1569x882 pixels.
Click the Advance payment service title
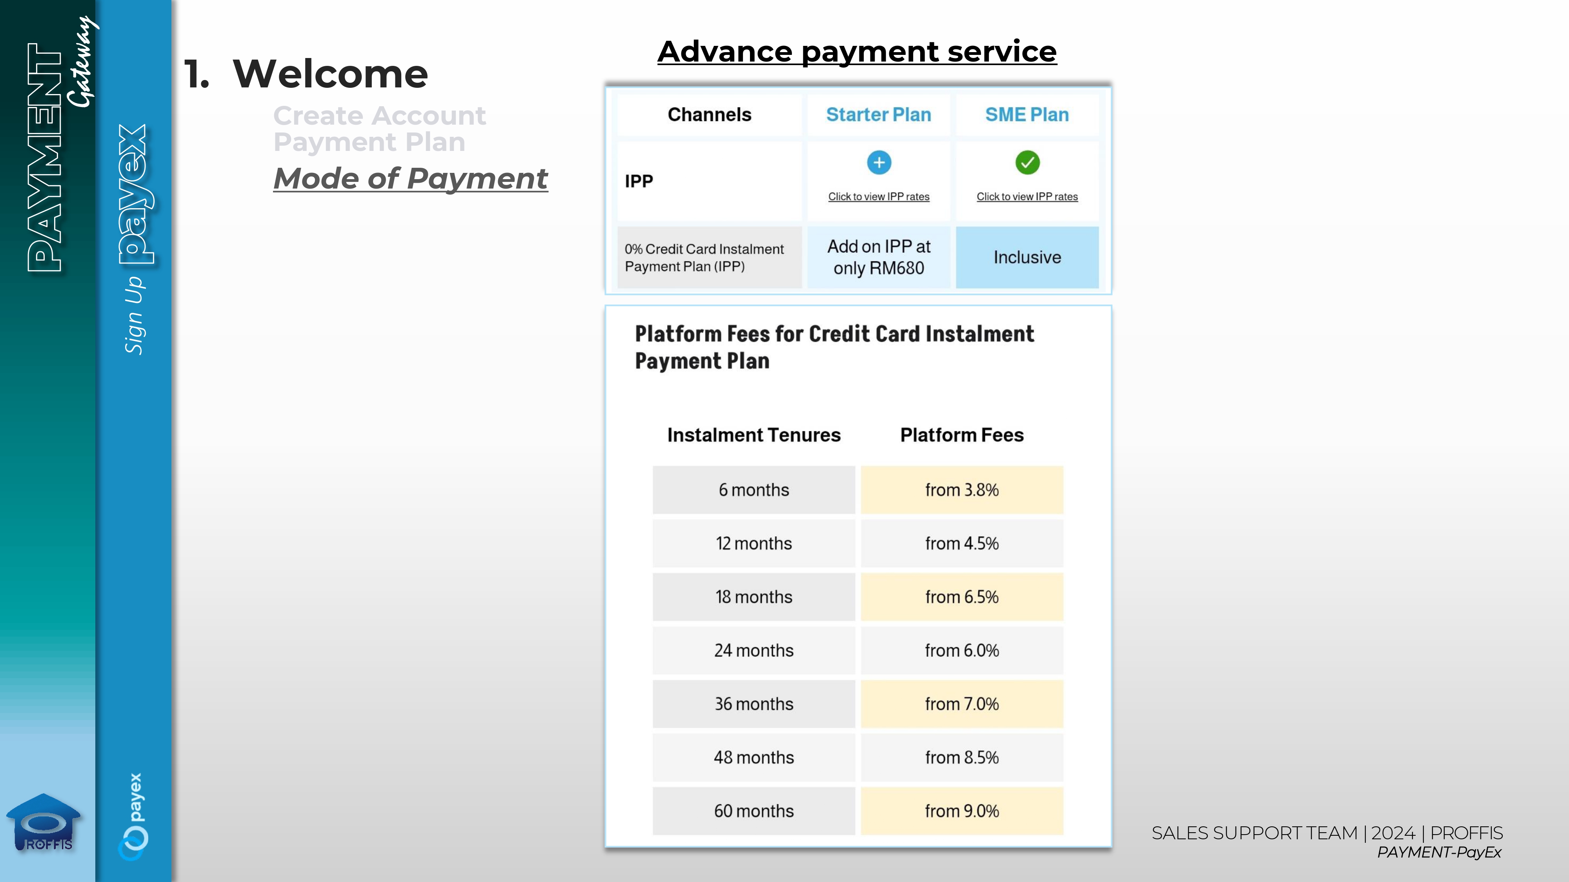point(857,51)
